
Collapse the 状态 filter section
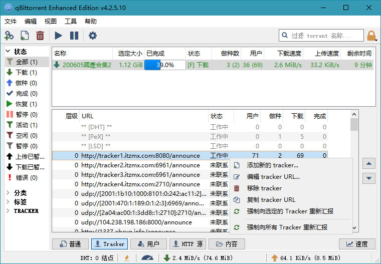(8, 51)
